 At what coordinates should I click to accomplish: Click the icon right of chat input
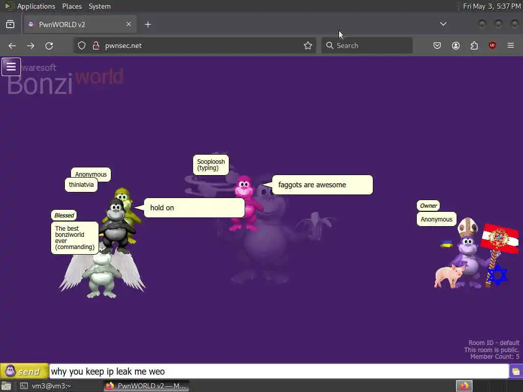coord(516,372)
